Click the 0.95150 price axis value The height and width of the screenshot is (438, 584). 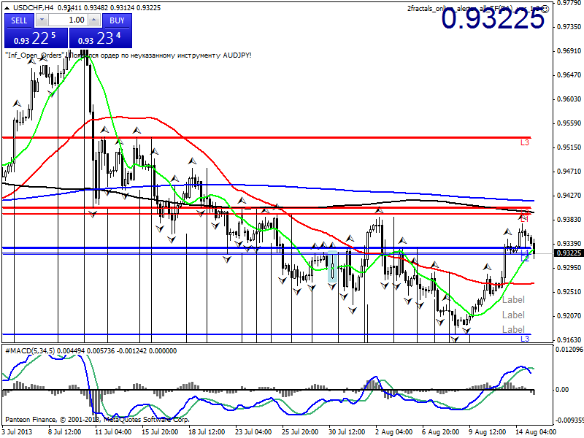tap(569, 147)
